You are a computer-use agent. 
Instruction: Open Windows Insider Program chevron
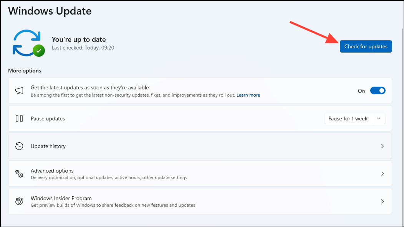[382, 201]
